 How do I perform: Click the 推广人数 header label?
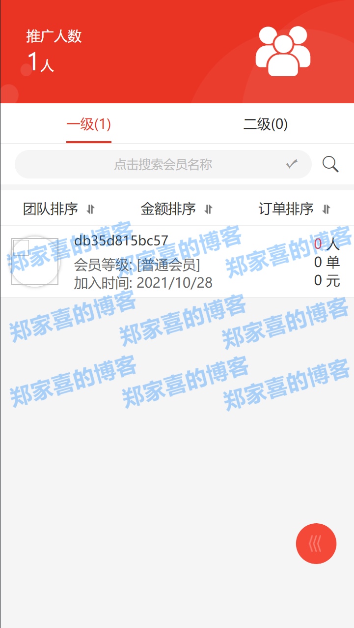54,36
